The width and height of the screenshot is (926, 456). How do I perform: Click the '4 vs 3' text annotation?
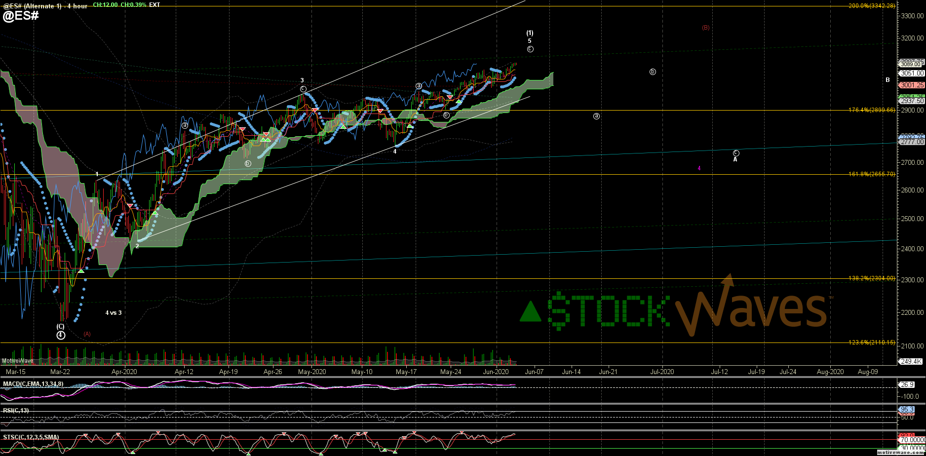113,312
